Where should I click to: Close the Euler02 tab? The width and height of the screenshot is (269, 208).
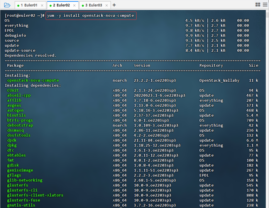74,6
